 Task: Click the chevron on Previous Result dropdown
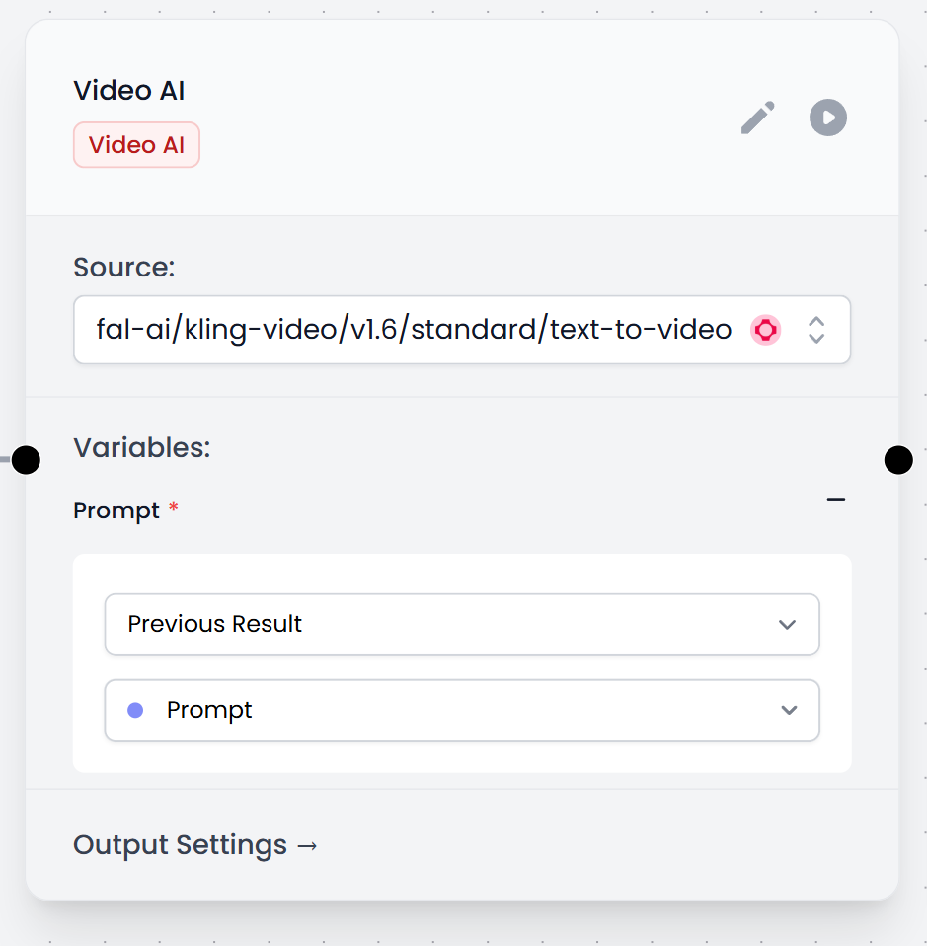(788, 624)
